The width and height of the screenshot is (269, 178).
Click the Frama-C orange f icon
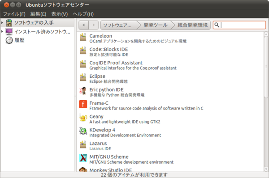point(83,104)
